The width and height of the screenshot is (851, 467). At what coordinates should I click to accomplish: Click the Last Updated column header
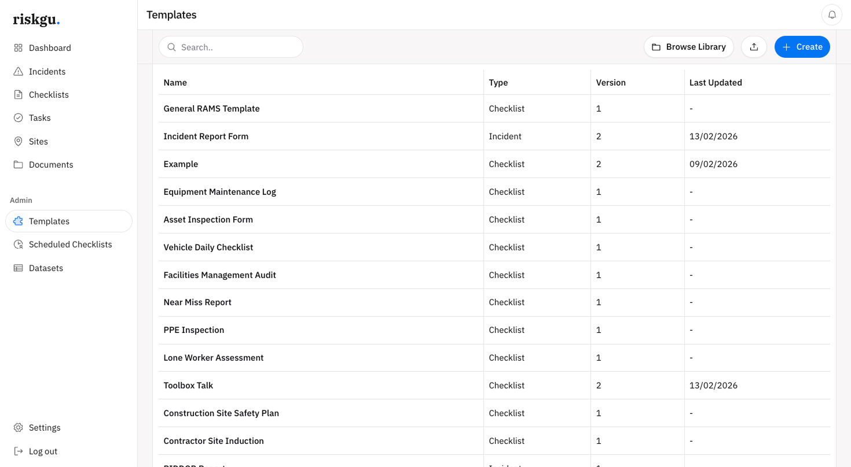point(716,83)
